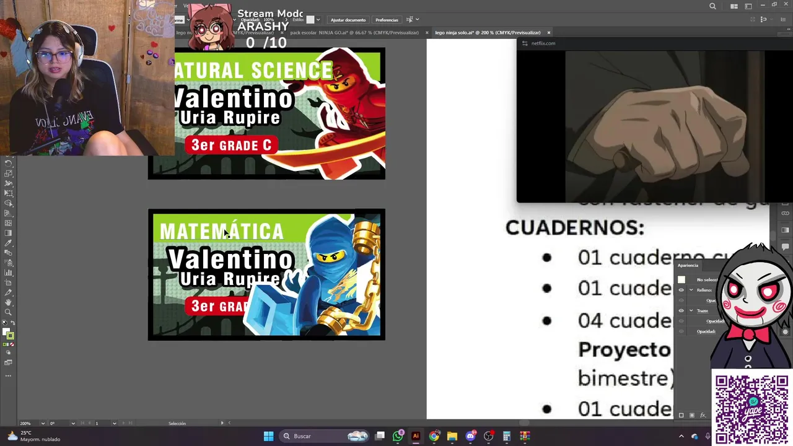Expand the Trazo attribute chevron

tap(691, 310)
